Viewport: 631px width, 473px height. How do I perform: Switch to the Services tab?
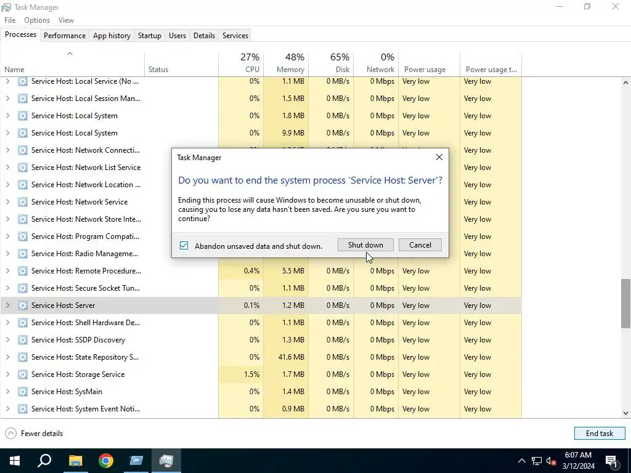(x=235, y=35)
